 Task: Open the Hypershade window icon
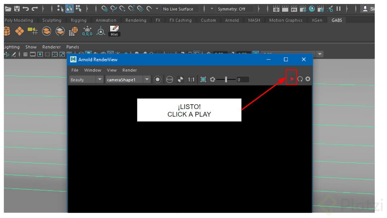(x=312, y=9)
